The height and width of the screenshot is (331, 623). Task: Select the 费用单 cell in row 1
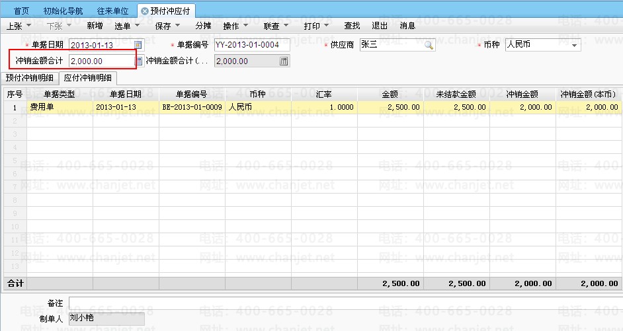pos(60,107)
